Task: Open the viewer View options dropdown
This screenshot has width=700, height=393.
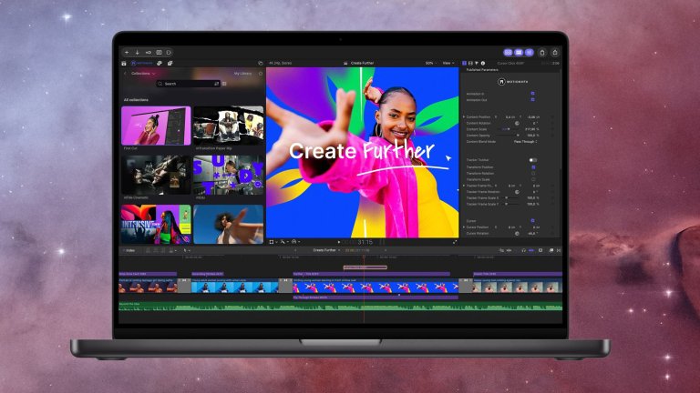Action: pos(448,64)
